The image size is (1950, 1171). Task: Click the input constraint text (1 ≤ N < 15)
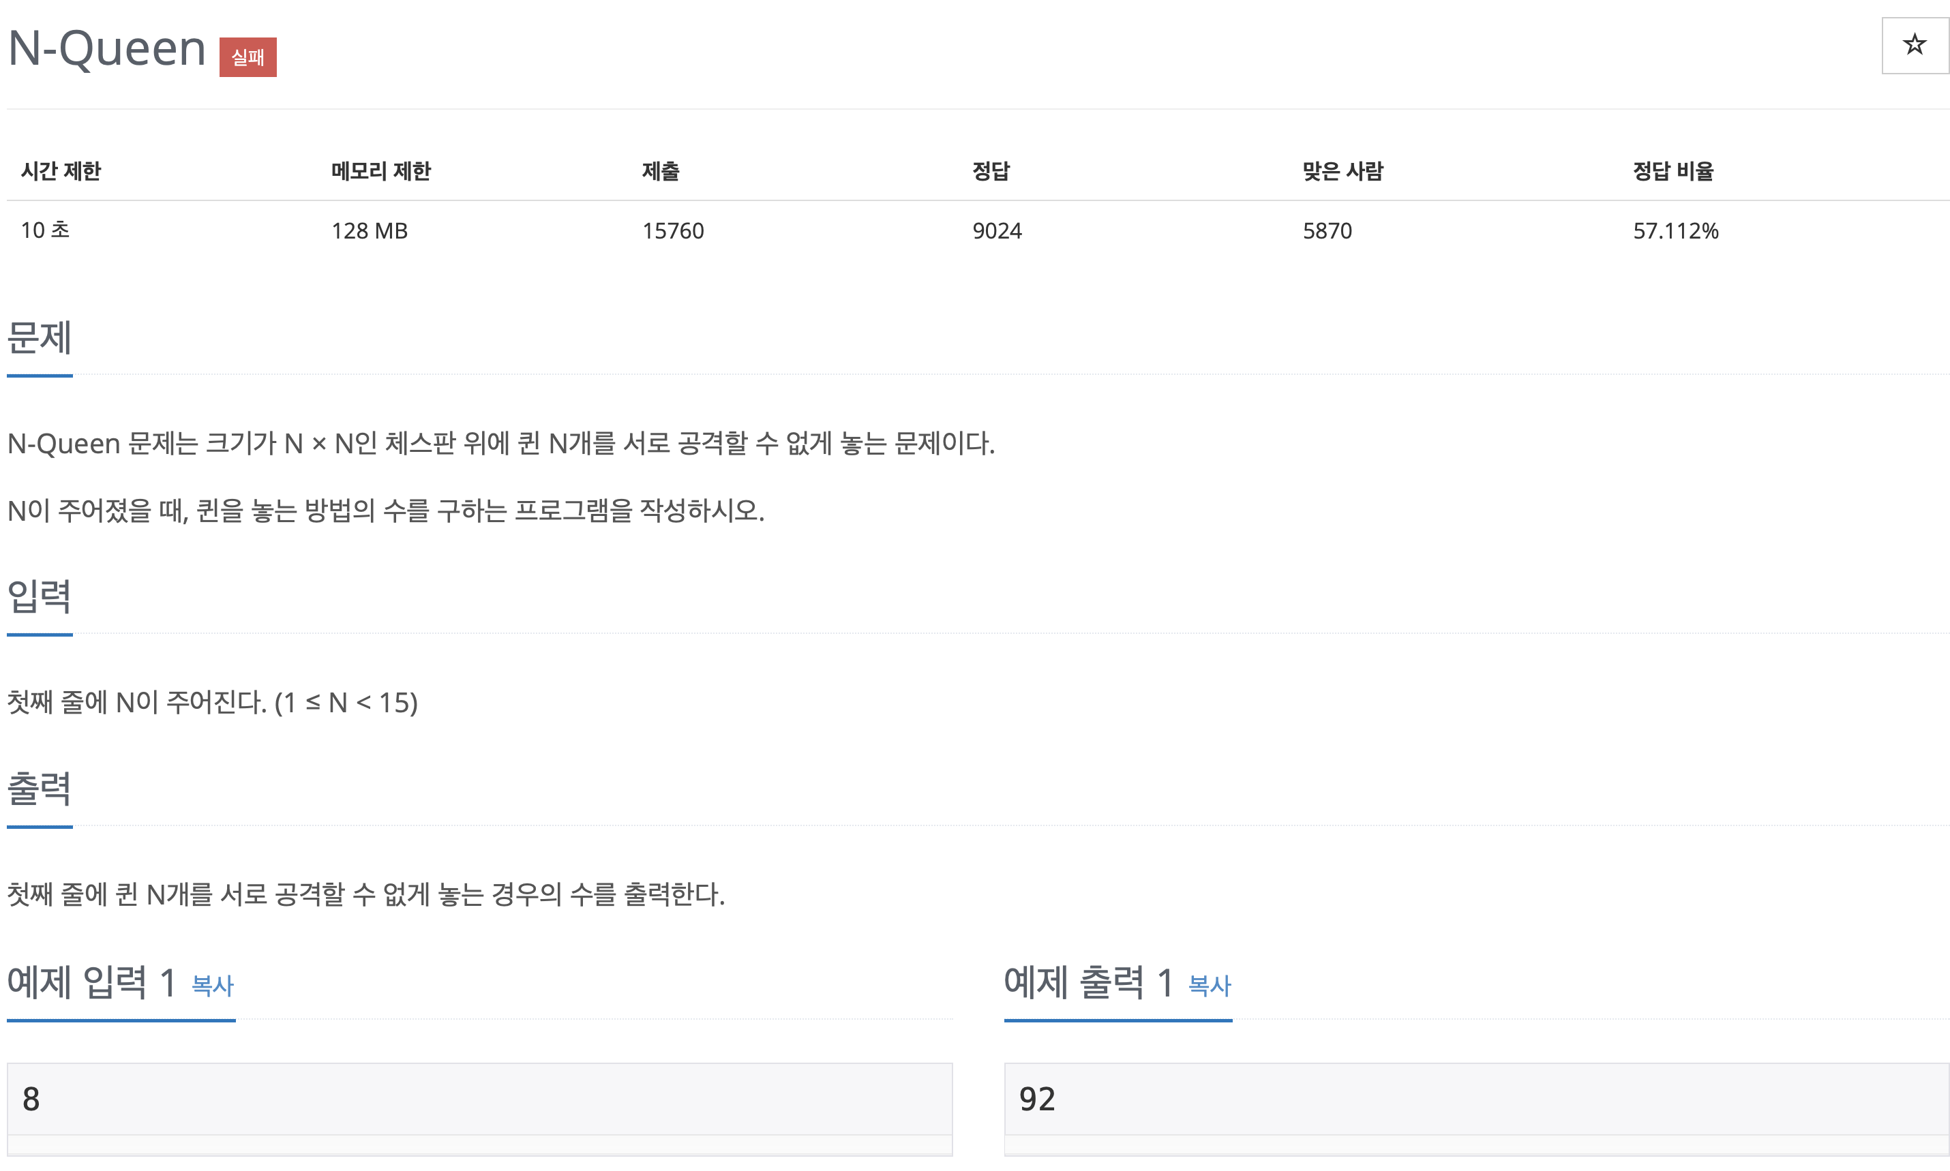[346, 702]
